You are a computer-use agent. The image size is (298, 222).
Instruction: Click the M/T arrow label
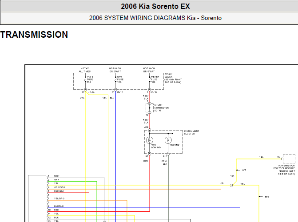coord(267,197)
